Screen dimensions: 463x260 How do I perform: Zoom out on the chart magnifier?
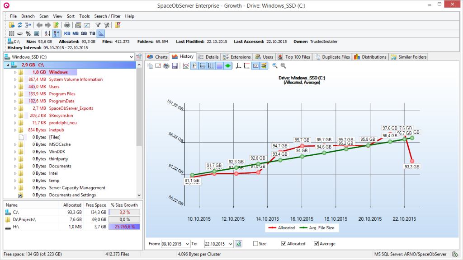(x=283, y=66)
